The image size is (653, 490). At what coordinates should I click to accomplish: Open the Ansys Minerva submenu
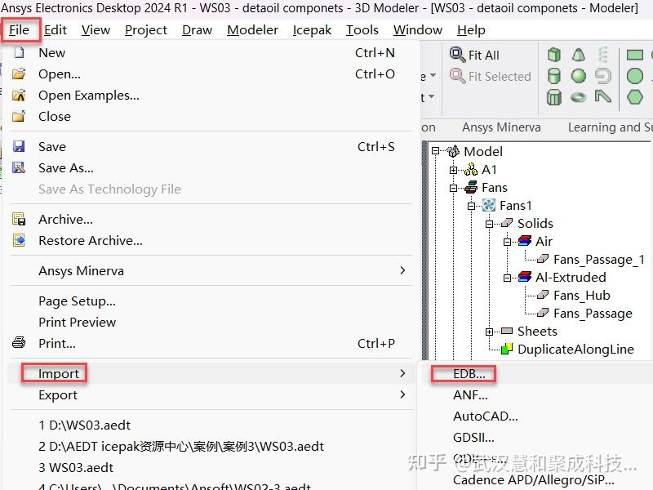pyautogui.click(x=211, y=270)
